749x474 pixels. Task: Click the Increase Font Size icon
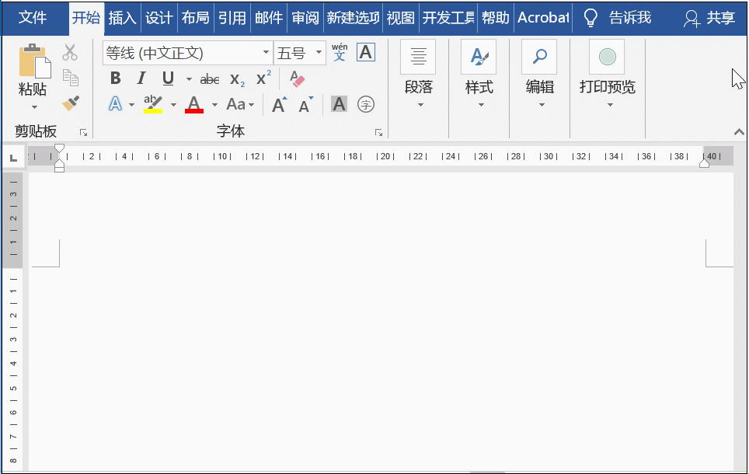click(278, 103)
